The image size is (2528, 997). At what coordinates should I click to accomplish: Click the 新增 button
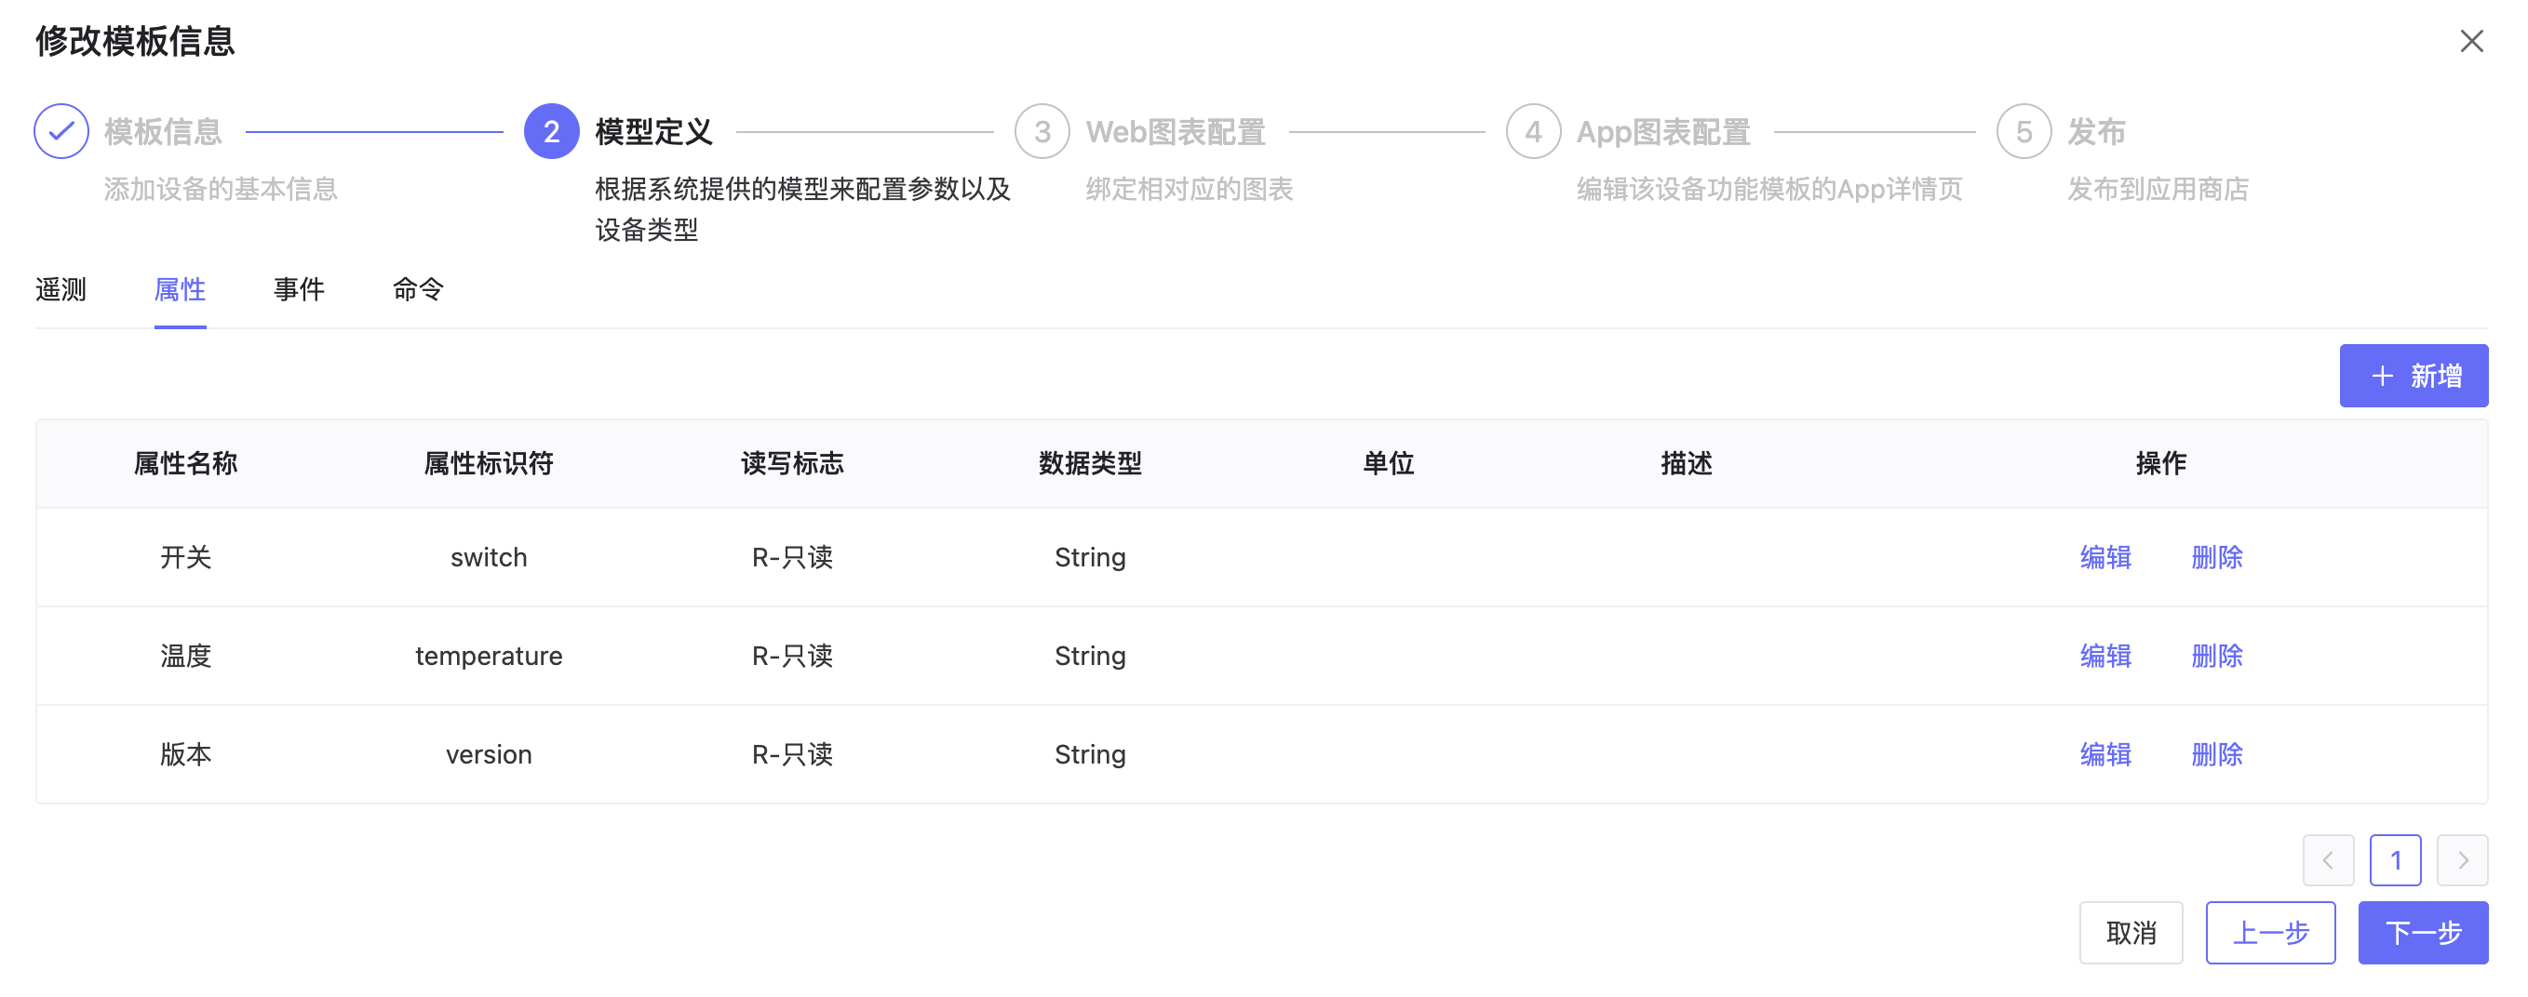click(2414, 376)
